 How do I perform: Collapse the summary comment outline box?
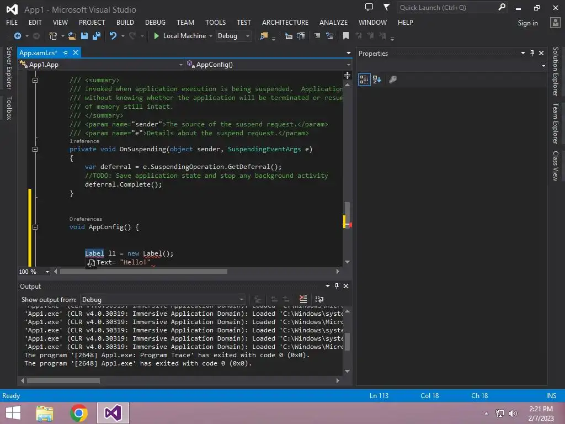click(35, 81)
